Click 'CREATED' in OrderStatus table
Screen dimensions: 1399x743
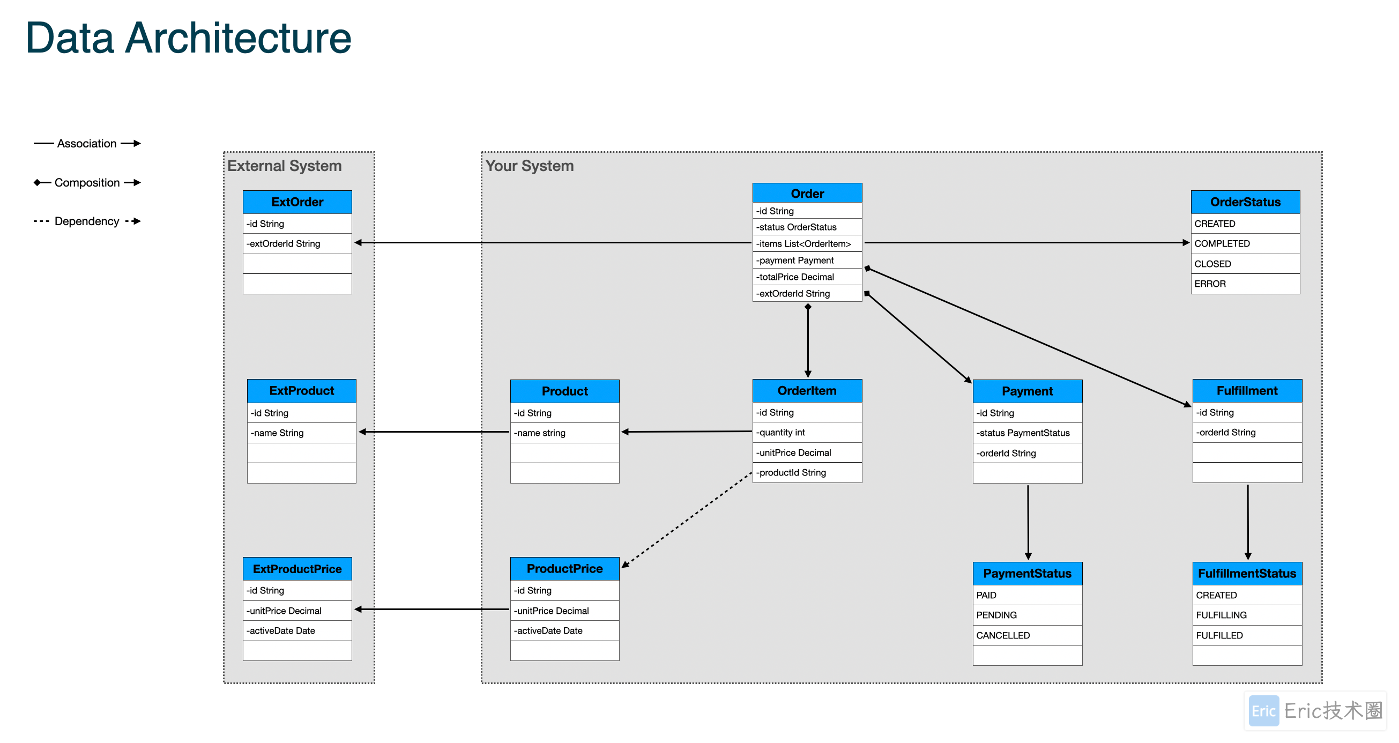[1245, 224]
